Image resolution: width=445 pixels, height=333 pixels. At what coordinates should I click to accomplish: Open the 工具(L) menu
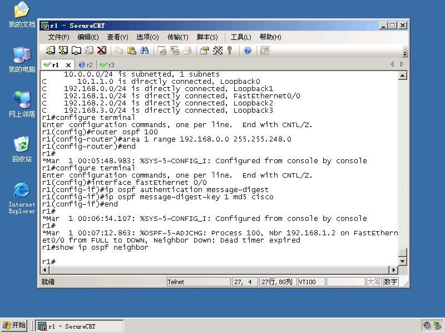pos(241,37)
